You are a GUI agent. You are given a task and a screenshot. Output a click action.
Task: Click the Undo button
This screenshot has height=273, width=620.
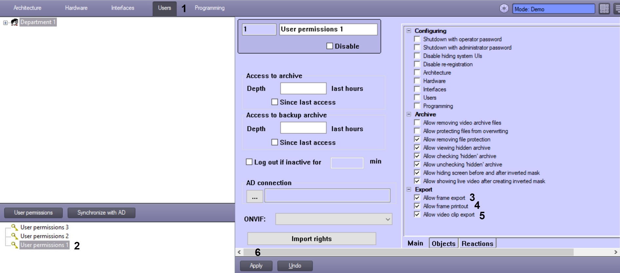[295, 266]
